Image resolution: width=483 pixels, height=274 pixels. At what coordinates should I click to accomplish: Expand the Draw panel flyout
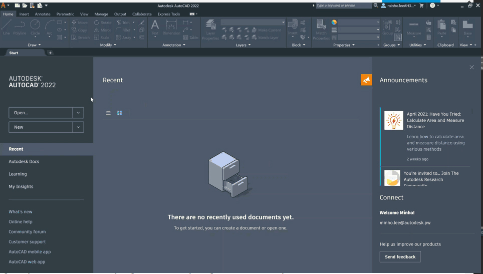(34, 45)
